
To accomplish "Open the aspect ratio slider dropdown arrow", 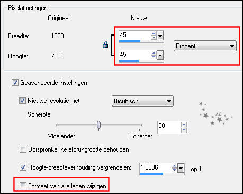I will point(181,168).
